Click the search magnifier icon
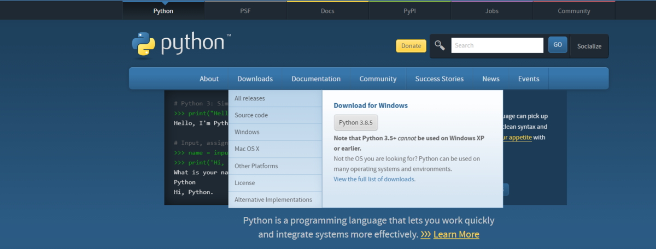Viewport: 656px width, 249px height. point(440,45)
